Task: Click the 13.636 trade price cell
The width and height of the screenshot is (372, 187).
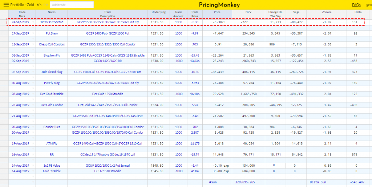Action: pyautogui.click(x=195, y=61)
